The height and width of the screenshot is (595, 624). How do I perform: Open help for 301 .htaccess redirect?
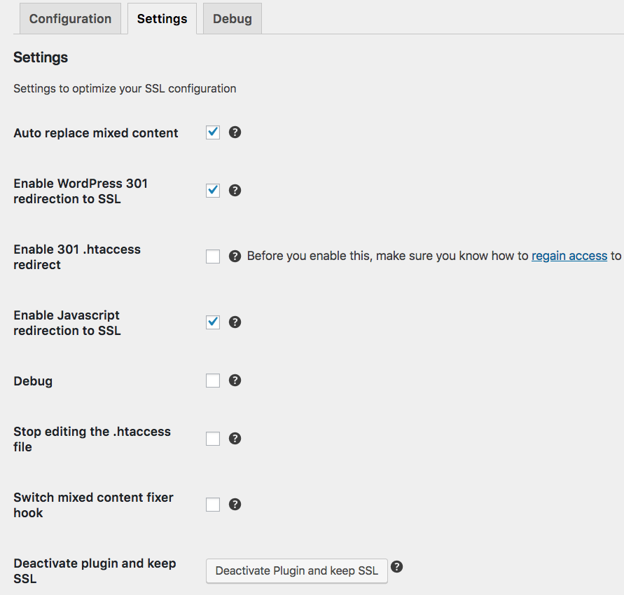(235, 256)
